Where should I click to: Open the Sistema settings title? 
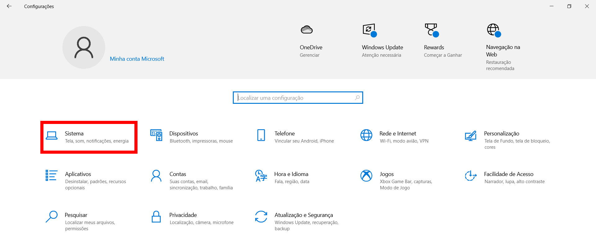point(74,134)
